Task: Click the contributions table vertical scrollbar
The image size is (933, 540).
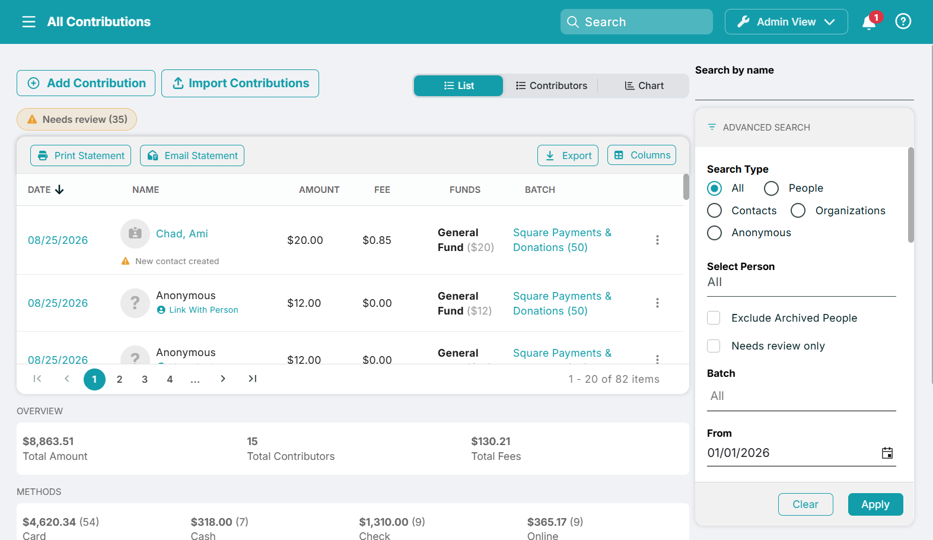Action: [686, 187]
